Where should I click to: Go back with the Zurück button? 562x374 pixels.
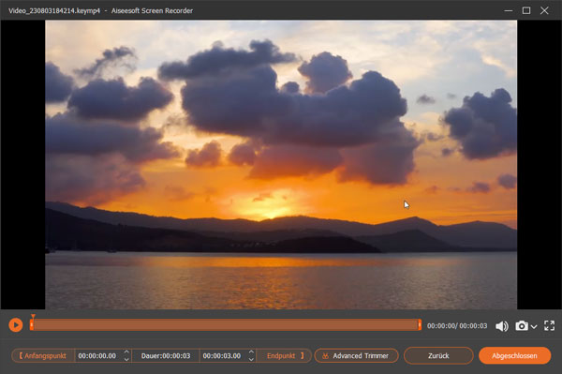coord(438,355)
